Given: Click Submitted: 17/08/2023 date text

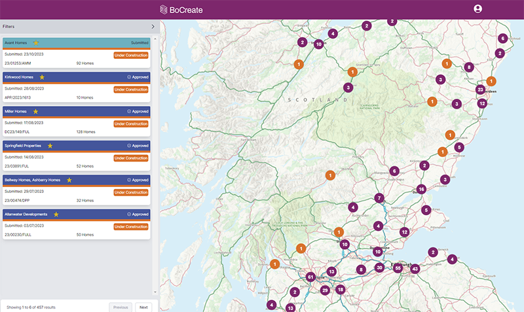Looking at the screenshot, I should (x=24, y=123).
